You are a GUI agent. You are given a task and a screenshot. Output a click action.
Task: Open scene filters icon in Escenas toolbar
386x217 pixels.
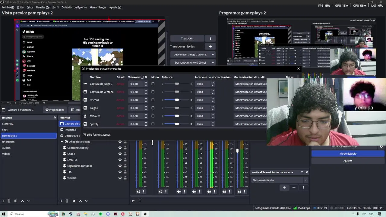[15, 201]
